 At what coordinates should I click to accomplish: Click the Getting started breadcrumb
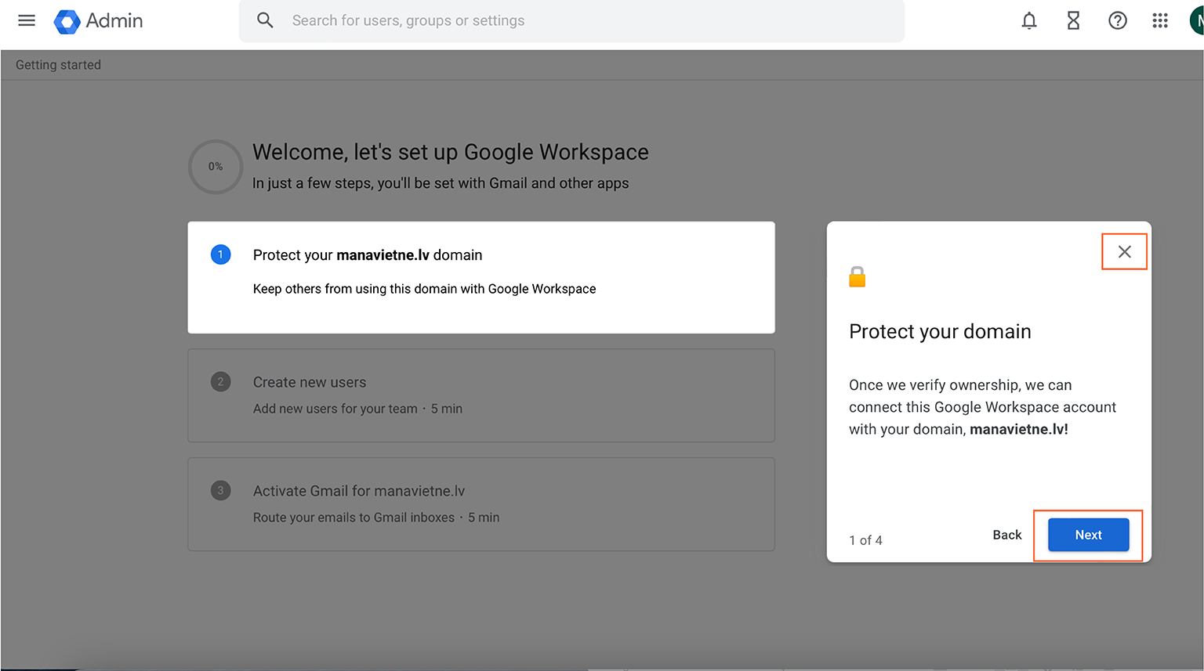click(x=59, y=65)
